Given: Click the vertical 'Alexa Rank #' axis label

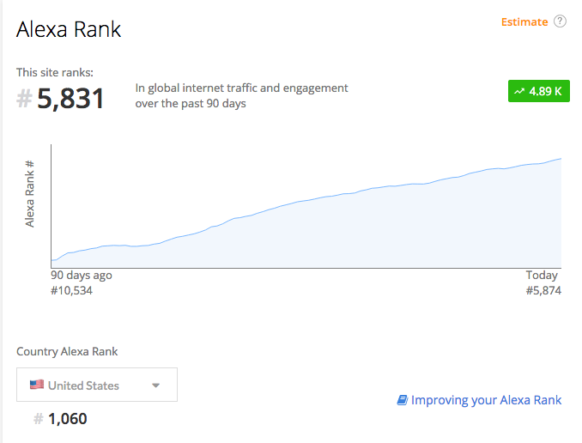Looking at the screenshot, I should (x=29, y=193).
